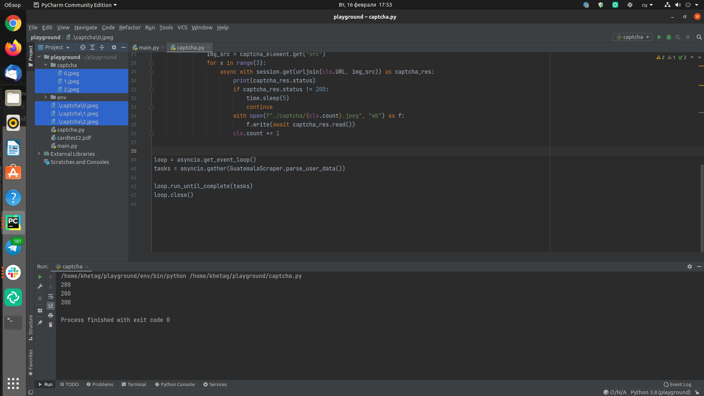Expand all in Project panel

(92, 47)
